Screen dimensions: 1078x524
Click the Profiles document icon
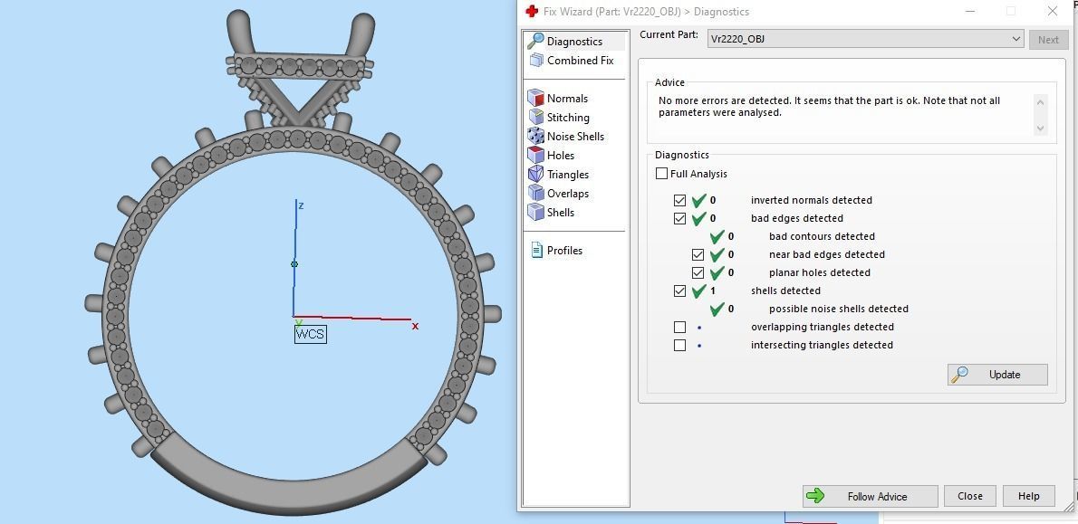click(x=537, y=250)
